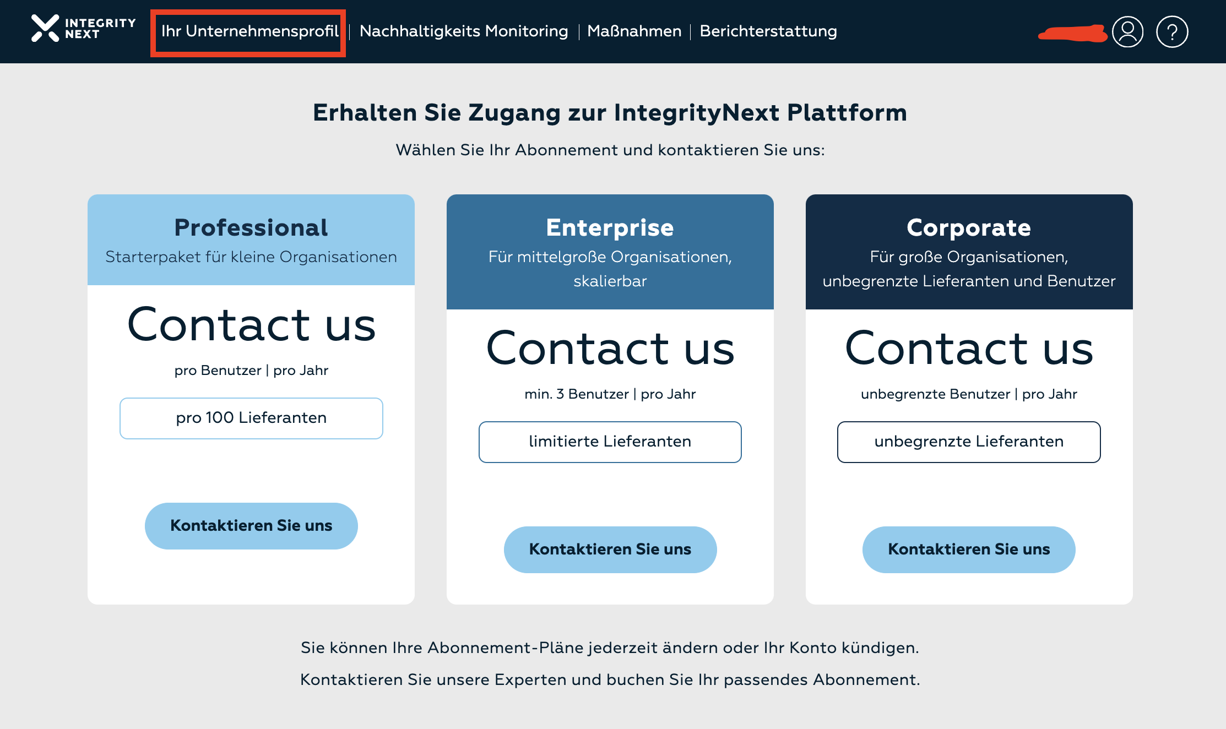This screenshot has width=1226, height=729.
Task: Select the Professional plan header
Action: [x=251, y=227]
